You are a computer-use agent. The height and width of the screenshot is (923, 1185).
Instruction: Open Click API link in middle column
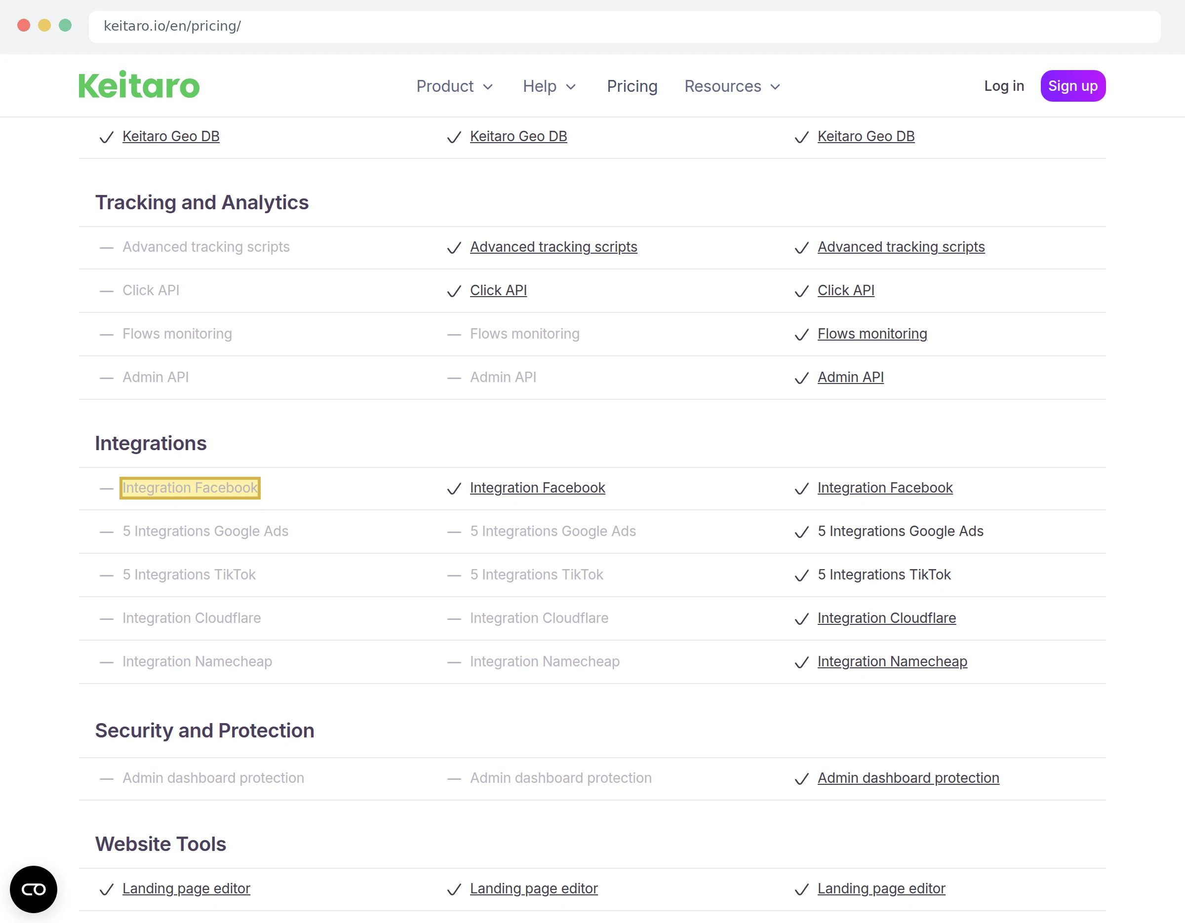[498, 290]
